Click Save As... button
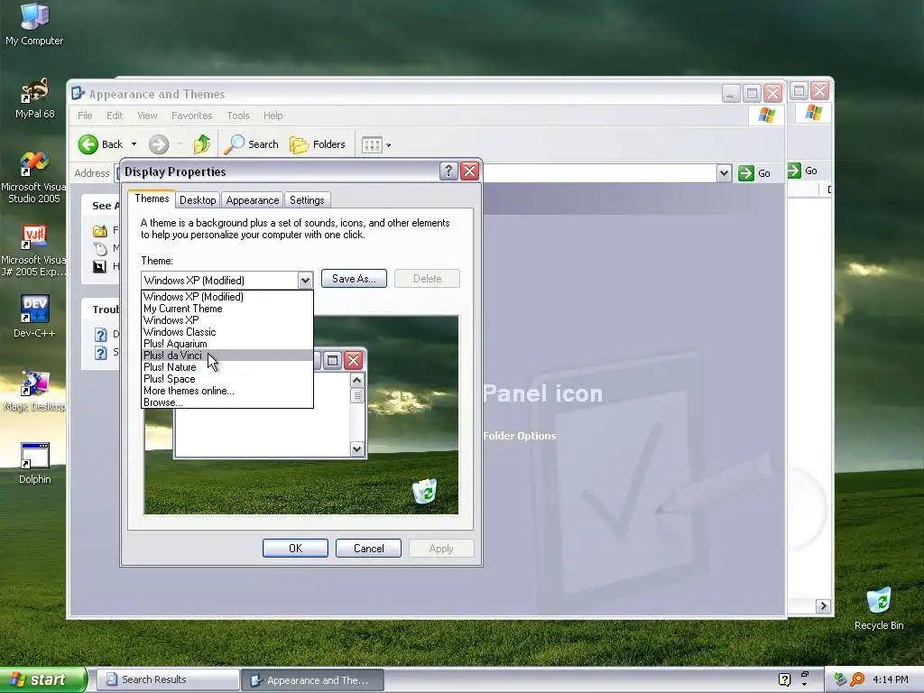 point(354,279)
